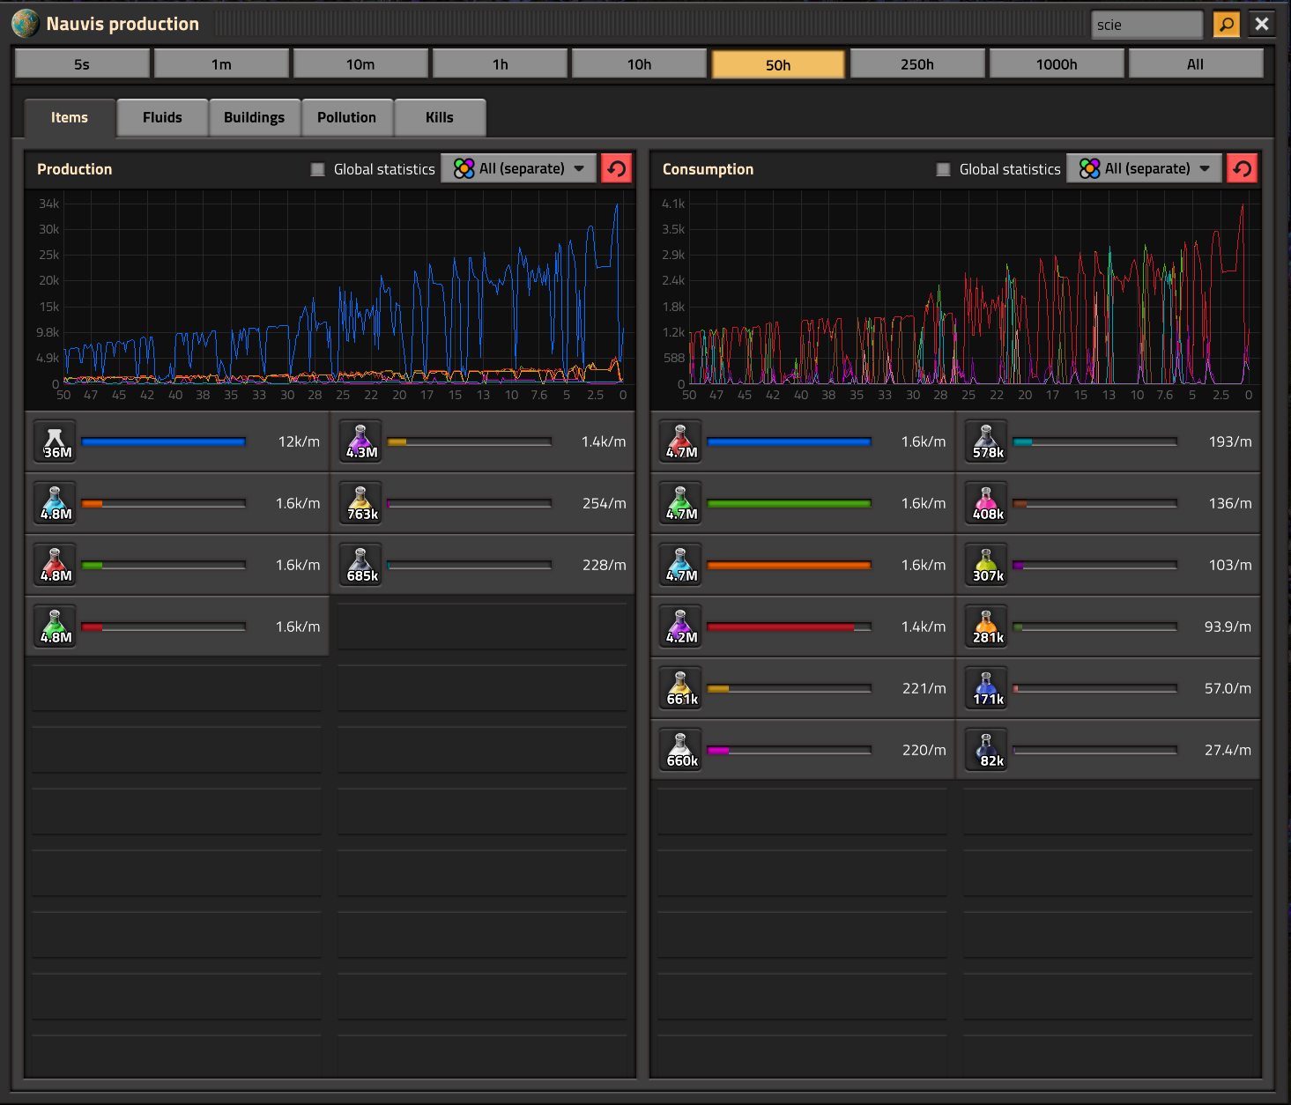Select purple science pack 4.3M in Production

coord(360,441)
